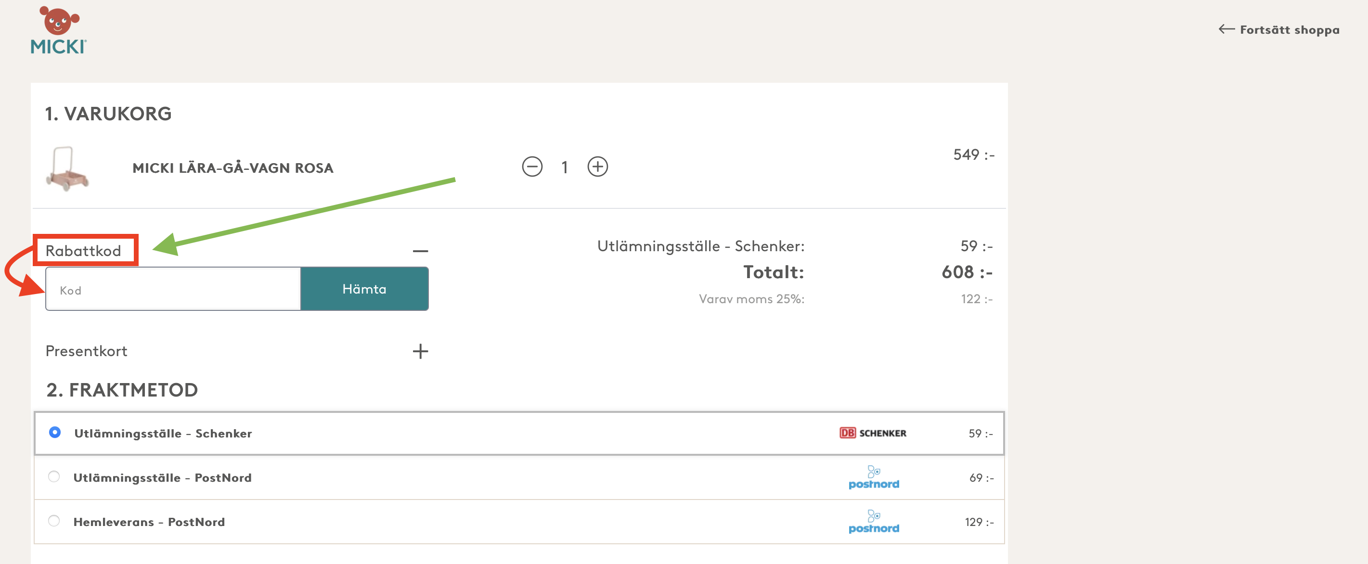
Task: Click the Rabattkod section label
Action: point(83,251)
